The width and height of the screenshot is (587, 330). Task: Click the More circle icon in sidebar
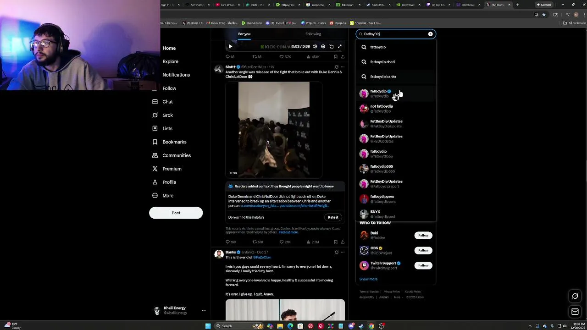pyautogui.click(x=155, y=196)
